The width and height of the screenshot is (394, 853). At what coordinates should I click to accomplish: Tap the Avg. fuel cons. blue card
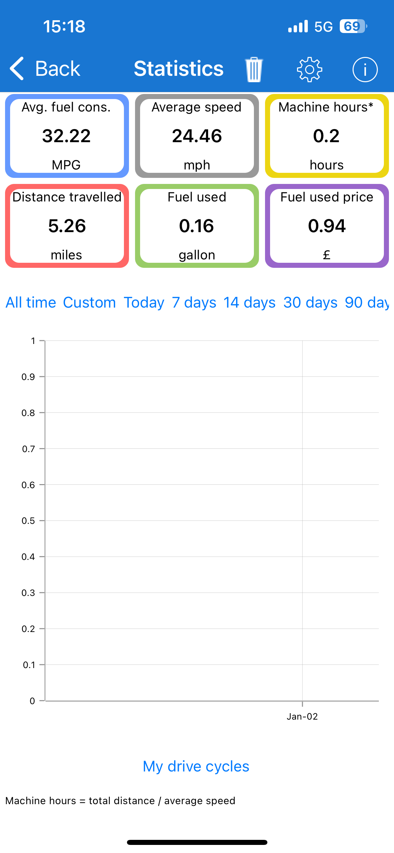pos(67,136)
